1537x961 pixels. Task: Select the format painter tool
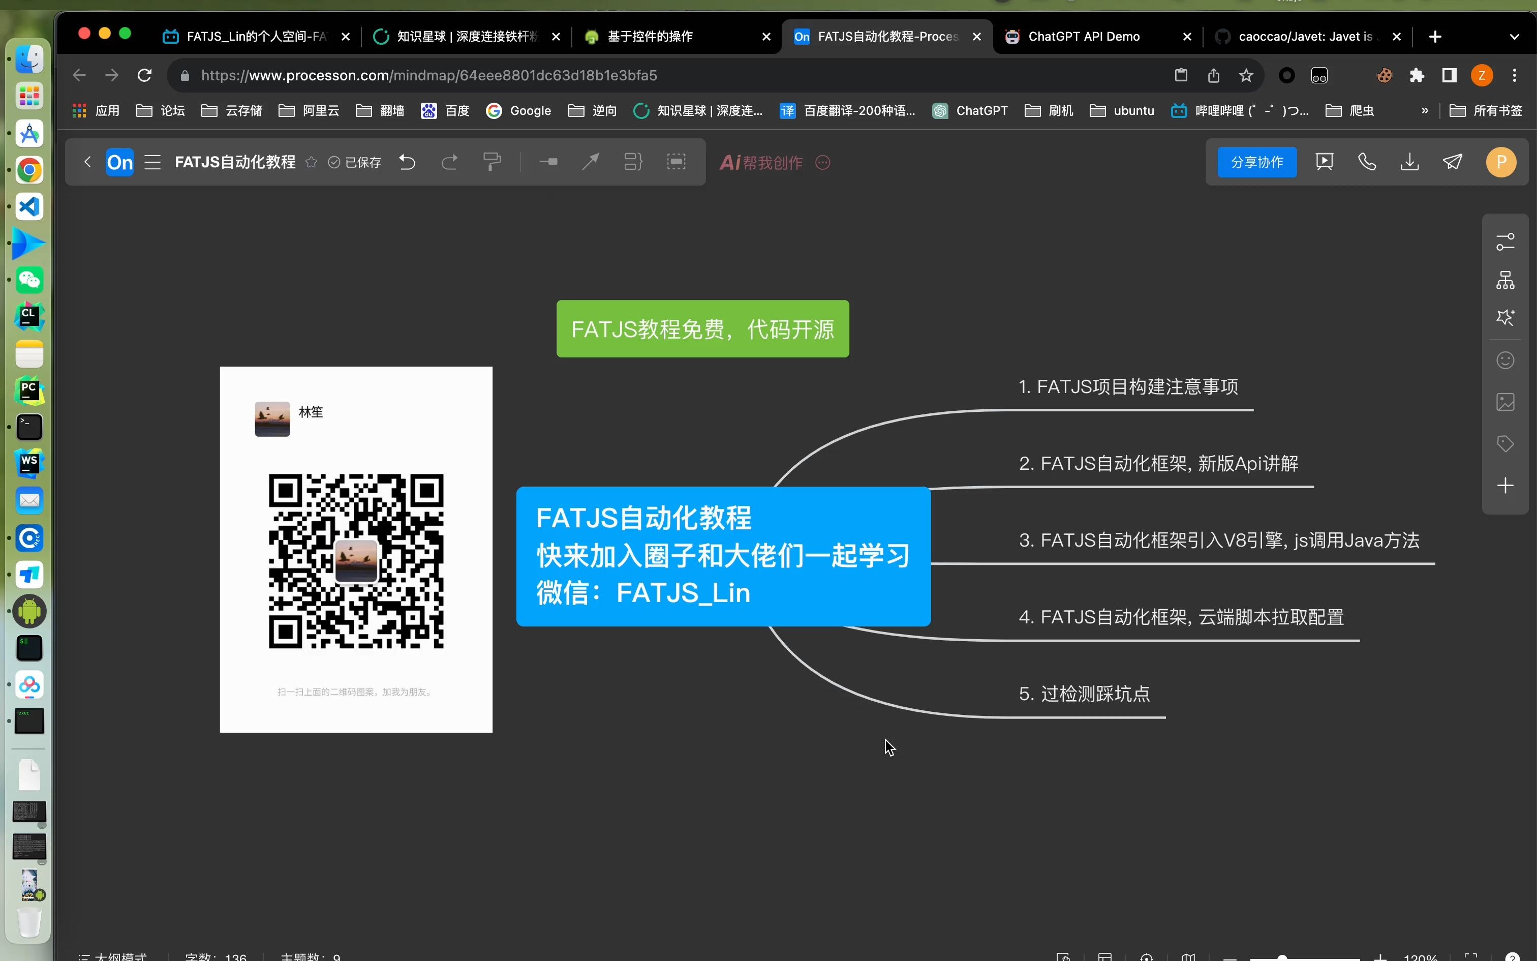point(492,162)
